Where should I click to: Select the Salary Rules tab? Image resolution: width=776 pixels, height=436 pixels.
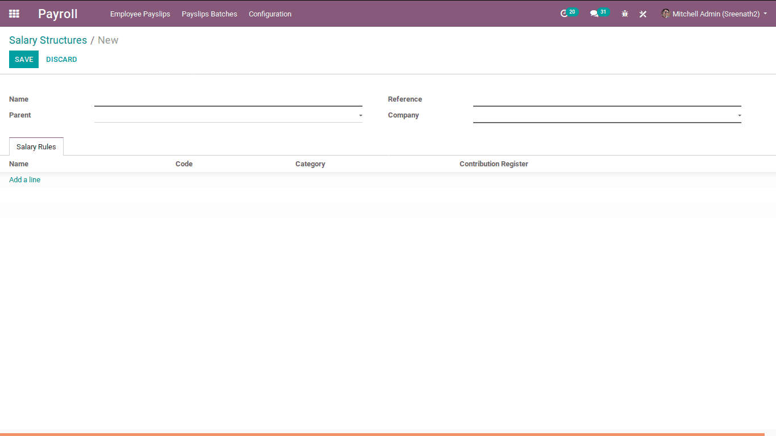point(36,146)
